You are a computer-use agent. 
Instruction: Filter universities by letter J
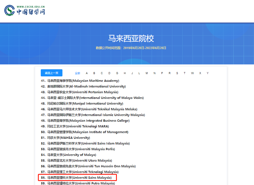point(132,73)
